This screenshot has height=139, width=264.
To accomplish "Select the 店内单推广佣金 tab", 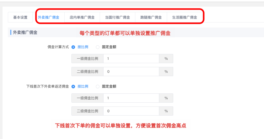I will (x=82, y=18).
